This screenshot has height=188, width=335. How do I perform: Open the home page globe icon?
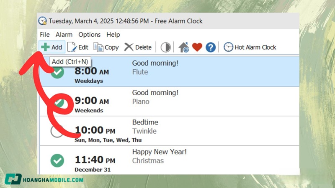pos(184,47)
